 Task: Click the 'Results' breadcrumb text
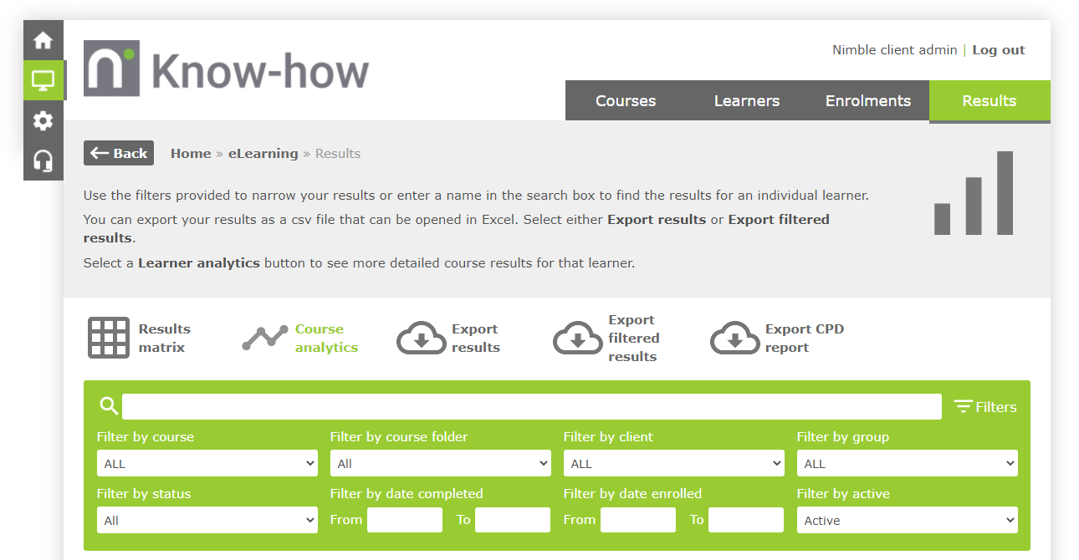click(x=338, y=154)
